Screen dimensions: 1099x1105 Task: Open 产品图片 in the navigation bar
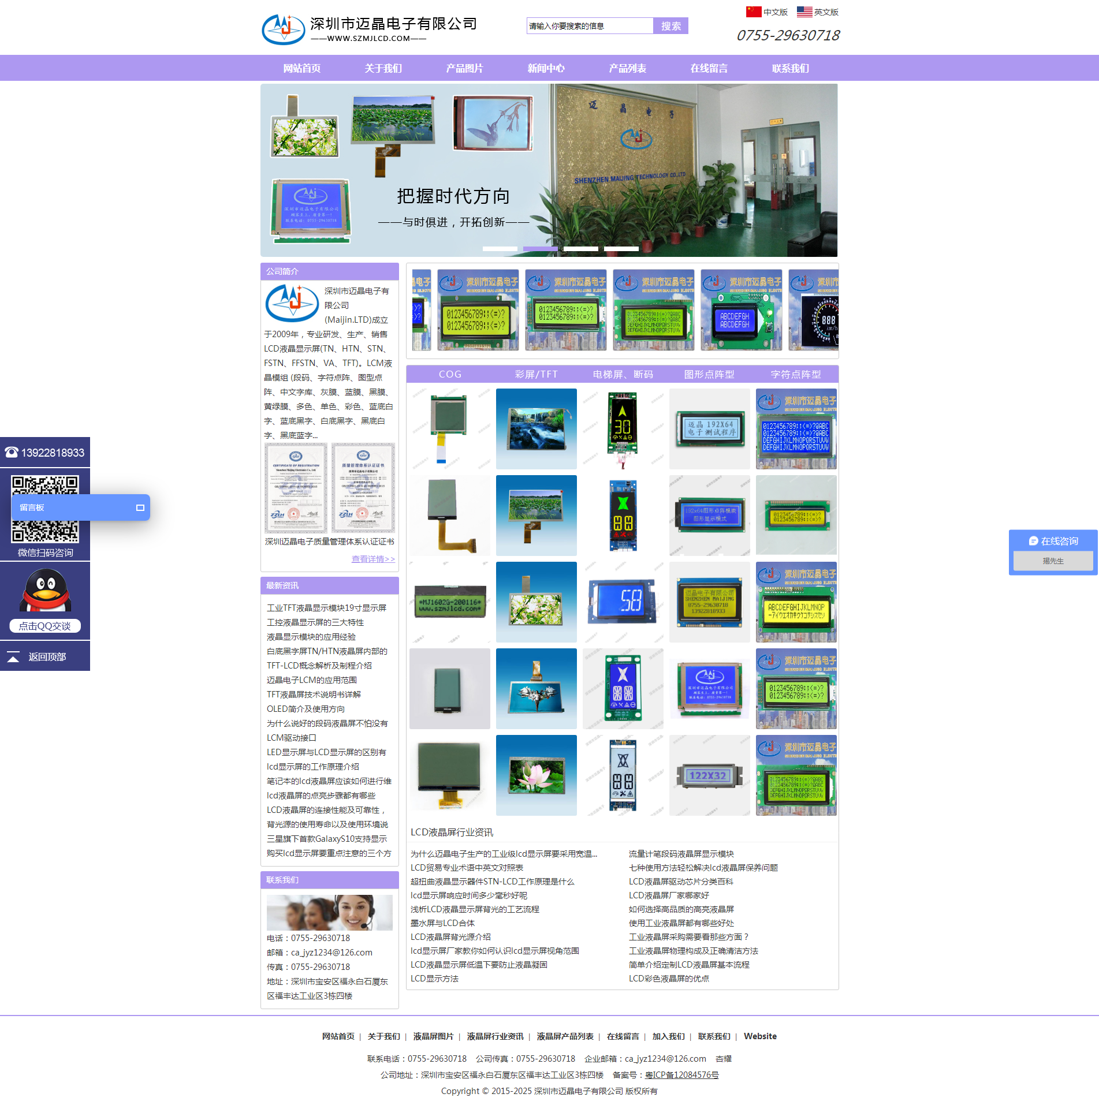point(464,68)
